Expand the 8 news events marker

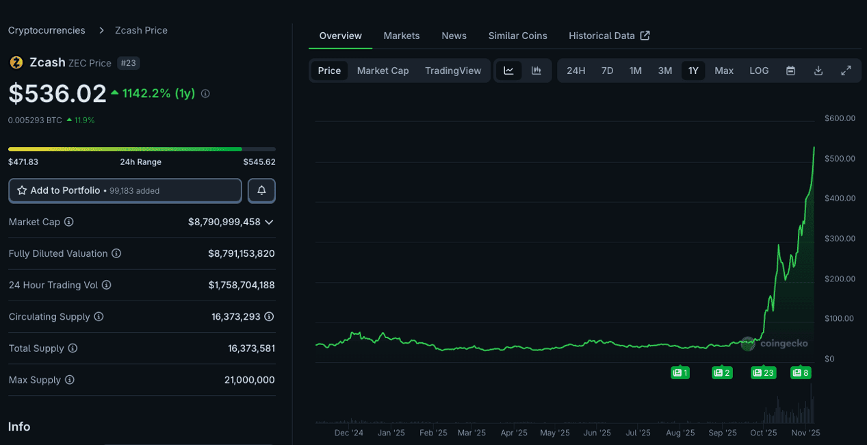pyautogui.click(x=800, y=372)
